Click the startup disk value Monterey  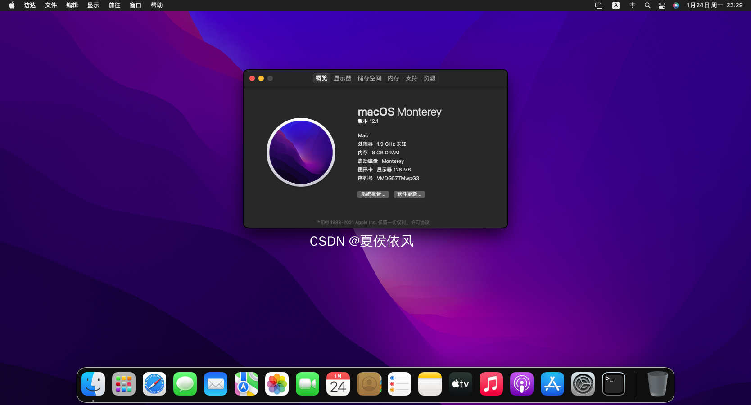click(393, 161)
